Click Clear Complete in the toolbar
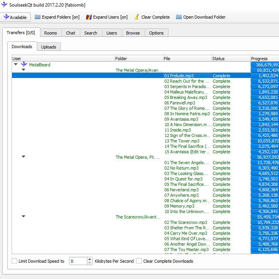 [x=152, y=17]
